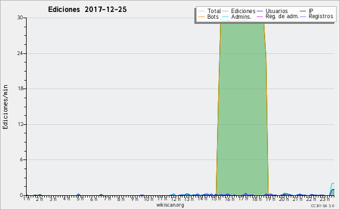Click the '19 h' x-axis label
Image resolution: width=340 pixels, height=210 pixels.
270,199
